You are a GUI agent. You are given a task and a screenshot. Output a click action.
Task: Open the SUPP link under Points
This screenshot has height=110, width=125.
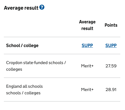click(111, 45)
